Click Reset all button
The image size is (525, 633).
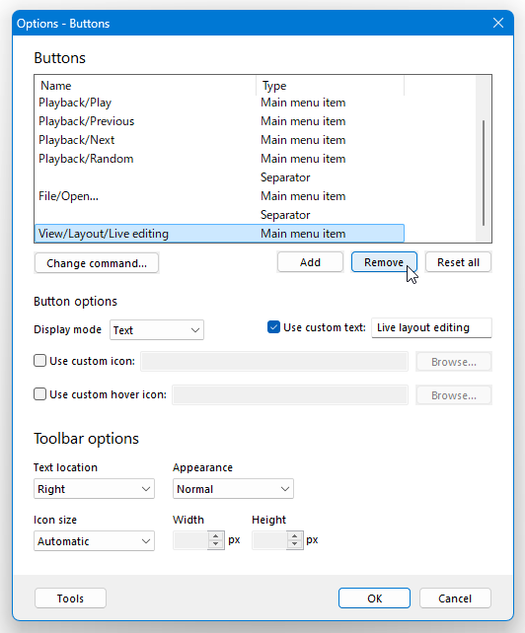pos(458,262)
